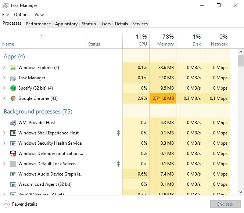Click the Windows Defender notification shield icon
Screen dimensions: 244x213
coord(13,154)
